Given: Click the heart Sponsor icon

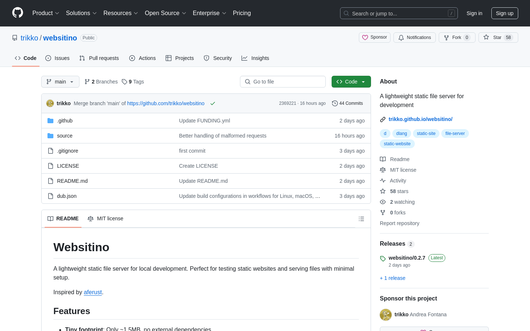Looking at the screenshot, I should (365, 38).
